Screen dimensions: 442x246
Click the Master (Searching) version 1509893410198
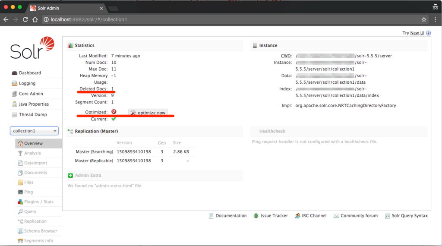(x=134, y=151)
